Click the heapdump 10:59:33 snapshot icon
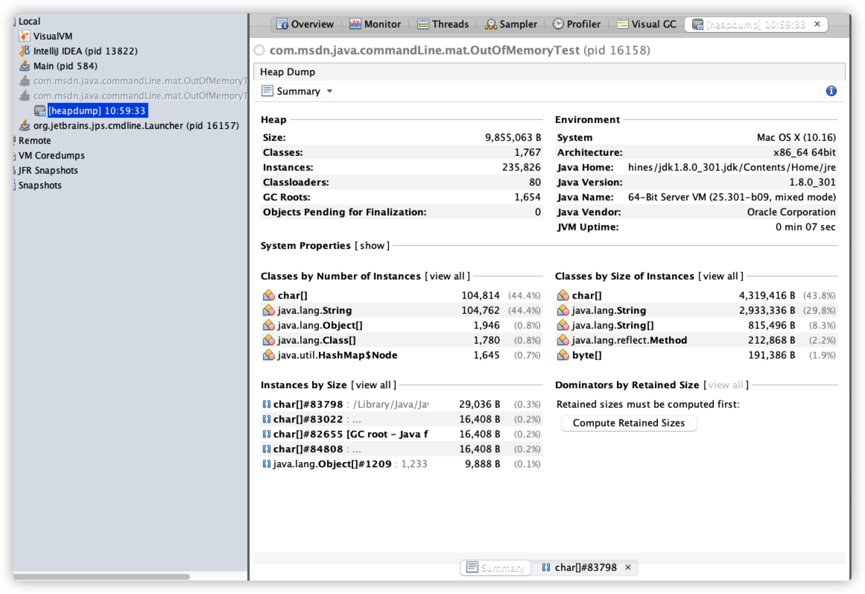Screen dimensions: 865x594 click(x=40, y=111)
